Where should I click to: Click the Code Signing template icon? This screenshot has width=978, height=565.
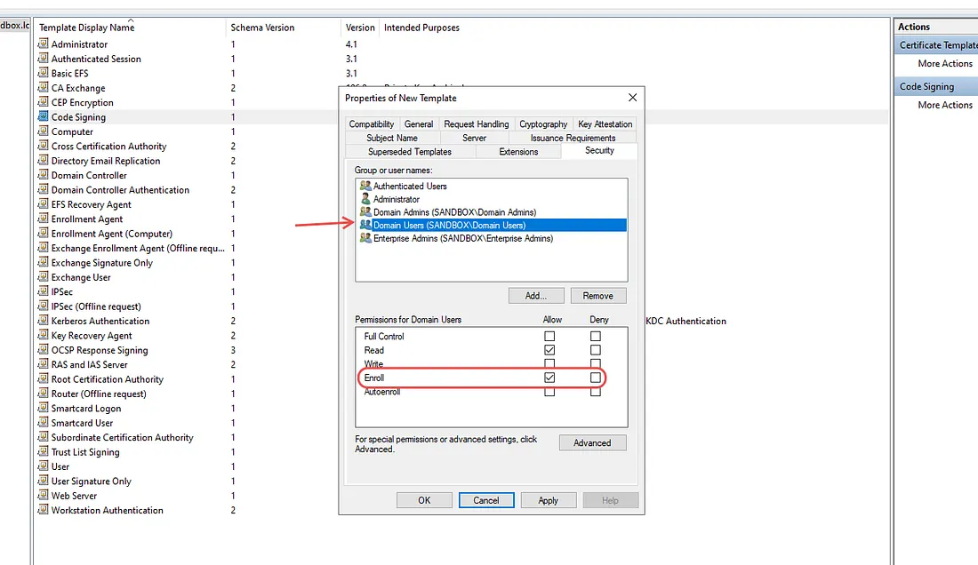click(x=43, y=117)
